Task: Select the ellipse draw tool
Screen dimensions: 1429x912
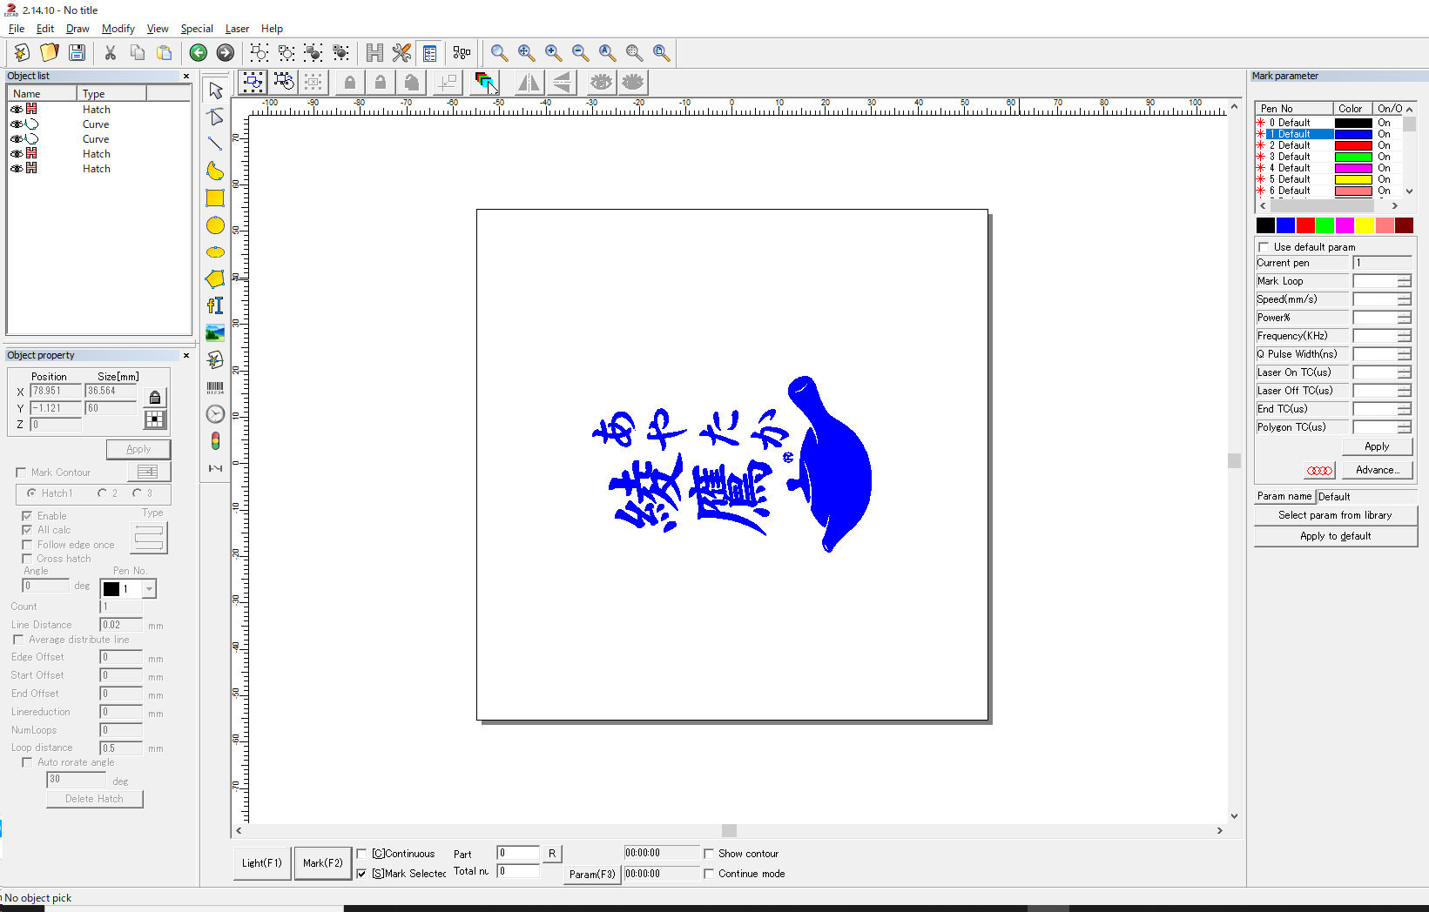Action: [215, 252]
